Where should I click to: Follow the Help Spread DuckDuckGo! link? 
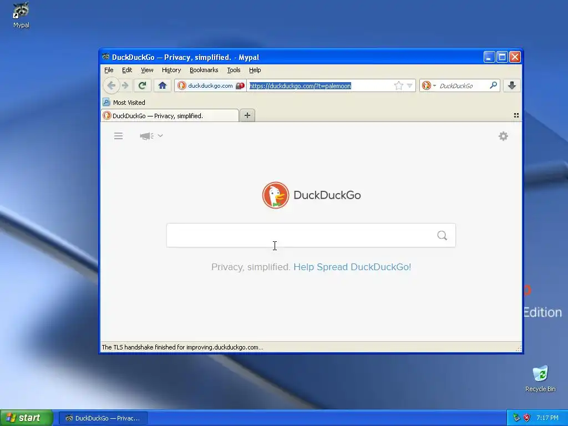point(352,267)
